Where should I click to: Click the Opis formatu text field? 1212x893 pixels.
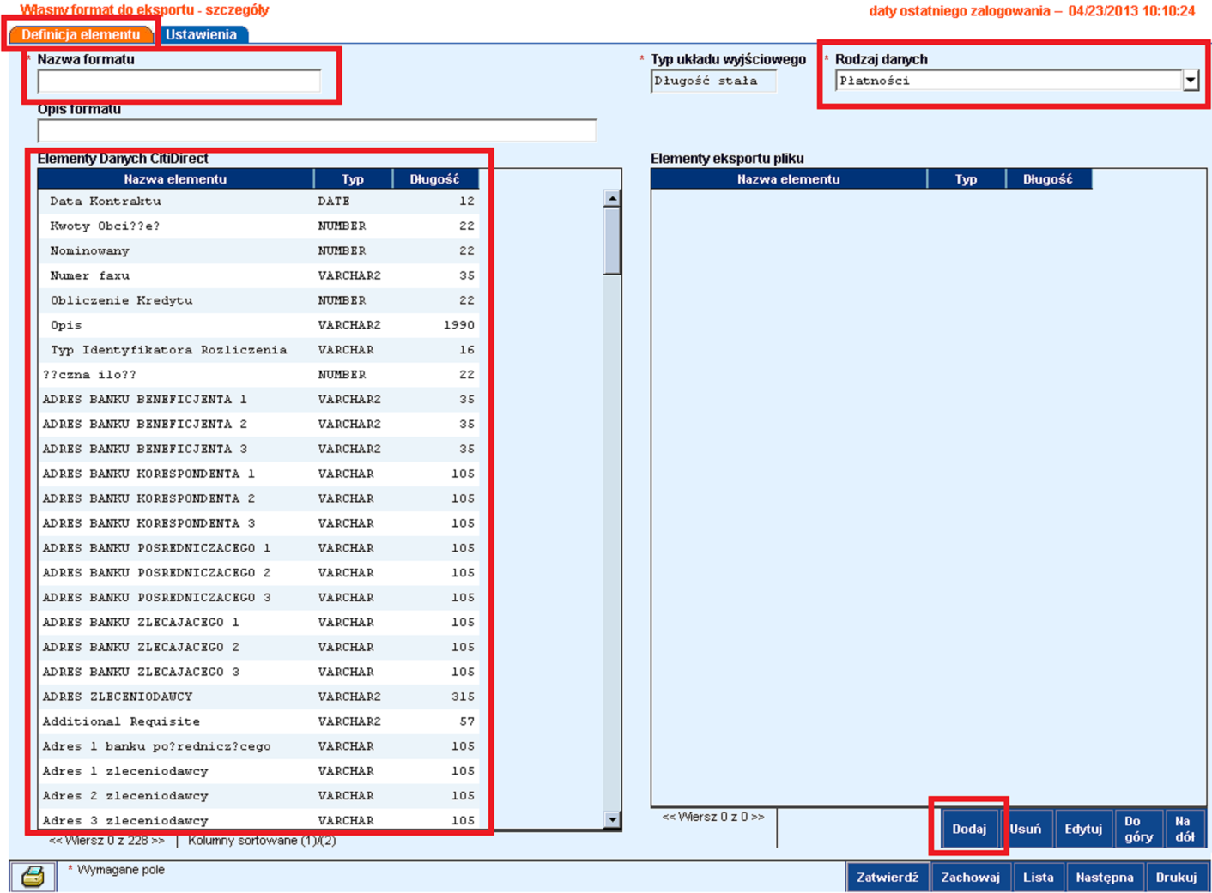[x=317, y=130]
